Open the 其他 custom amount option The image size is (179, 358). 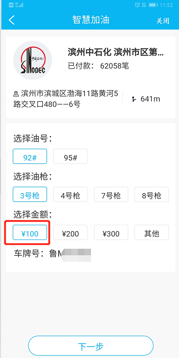[151, 233]
